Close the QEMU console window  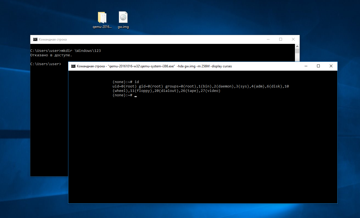[x=331, y=66]
